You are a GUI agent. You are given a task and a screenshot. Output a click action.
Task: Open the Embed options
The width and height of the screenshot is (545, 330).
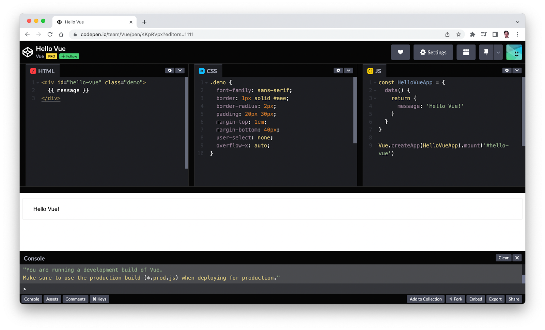point(476,299)
